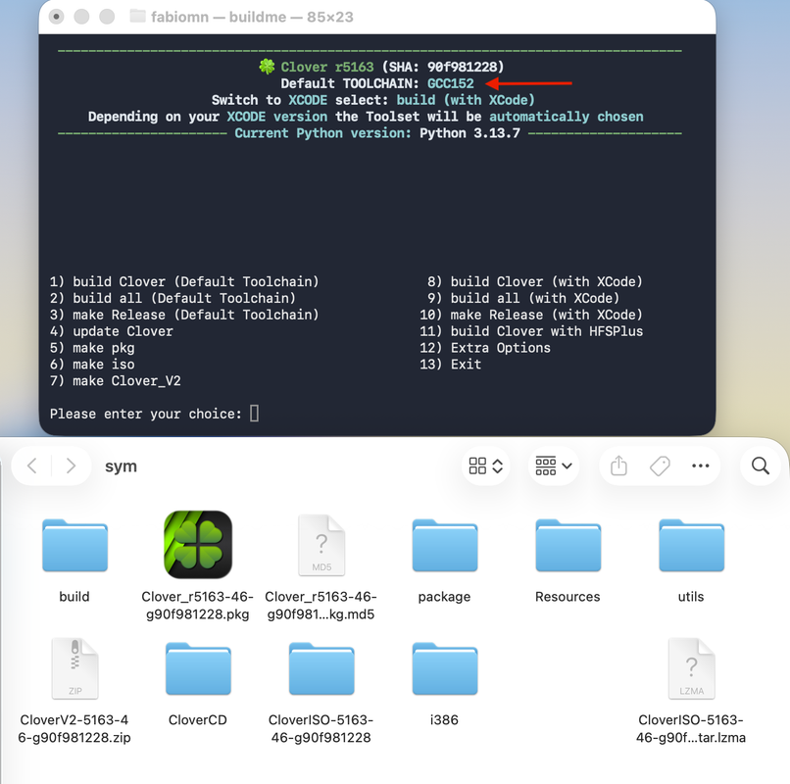The image size is (790, 784).
Task: Click the terminal title bar folder proxy icon
Action: [x=137, y=16]
